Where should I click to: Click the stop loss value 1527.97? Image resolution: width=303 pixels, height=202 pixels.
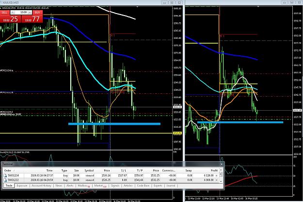pyautogui.click(x=122, y=175)
